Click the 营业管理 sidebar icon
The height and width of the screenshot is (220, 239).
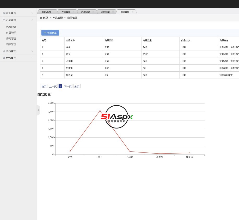(4, 13)
